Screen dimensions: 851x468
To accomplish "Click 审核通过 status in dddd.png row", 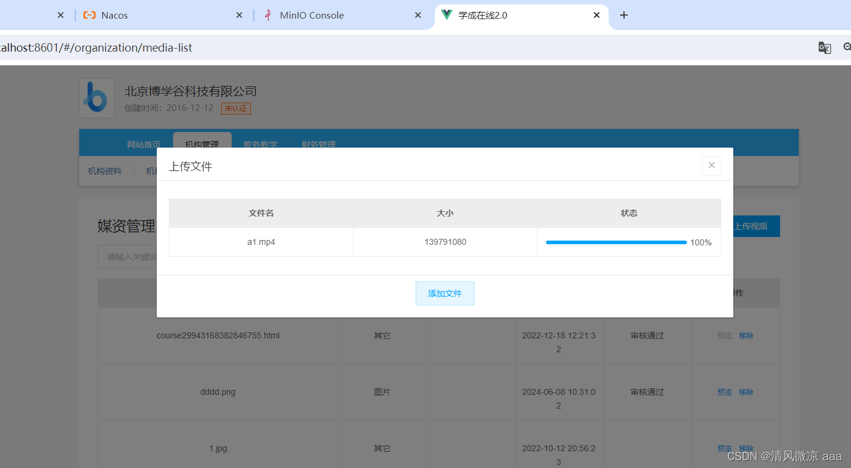I will pyautogui.click(x=647, y=392).
